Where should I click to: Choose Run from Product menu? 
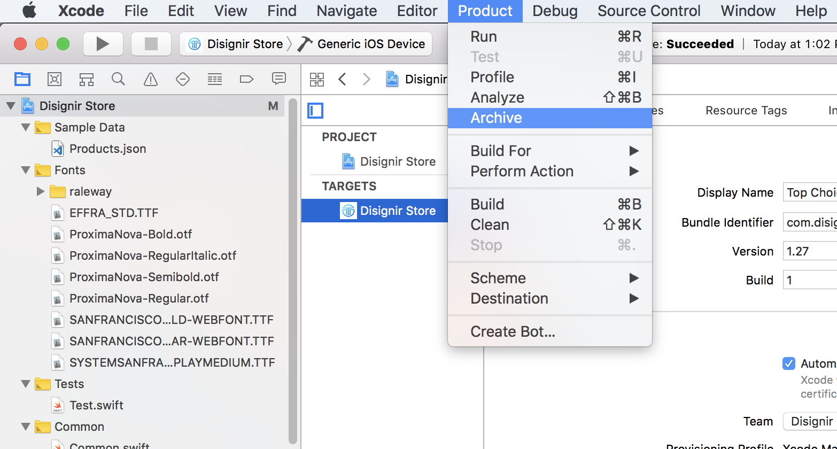550,36
